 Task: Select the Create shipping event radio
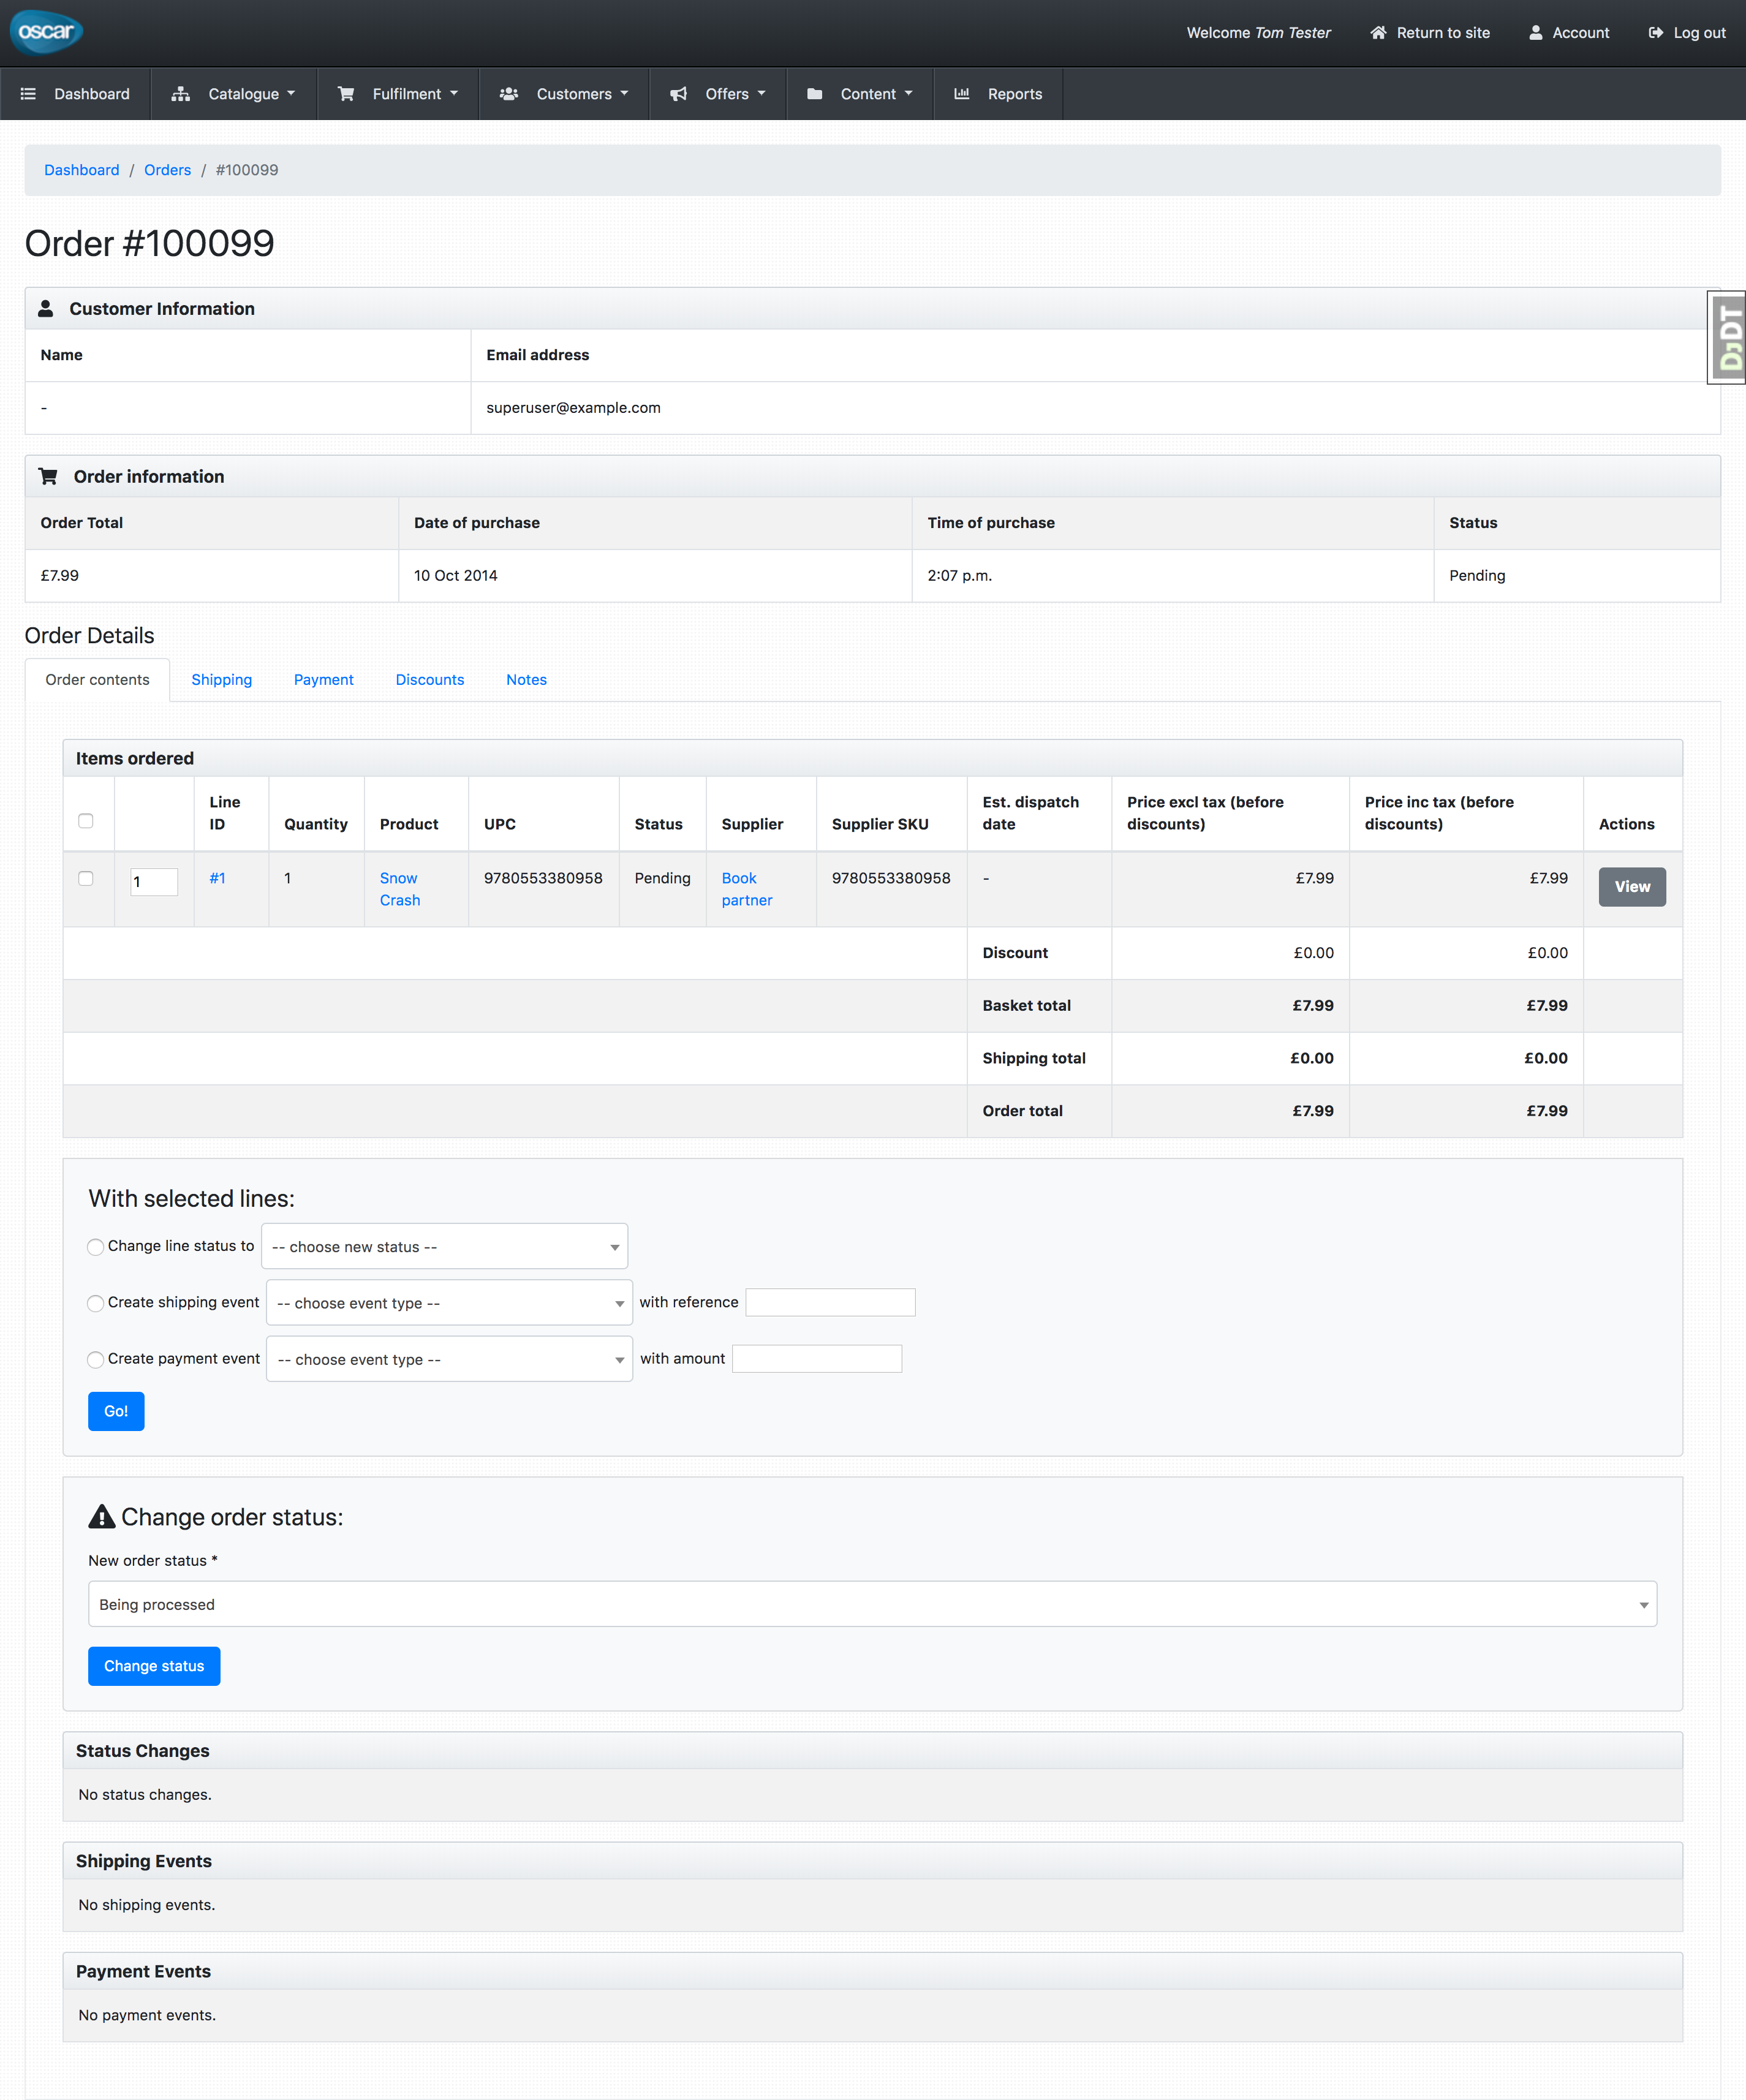[96, 1303]
